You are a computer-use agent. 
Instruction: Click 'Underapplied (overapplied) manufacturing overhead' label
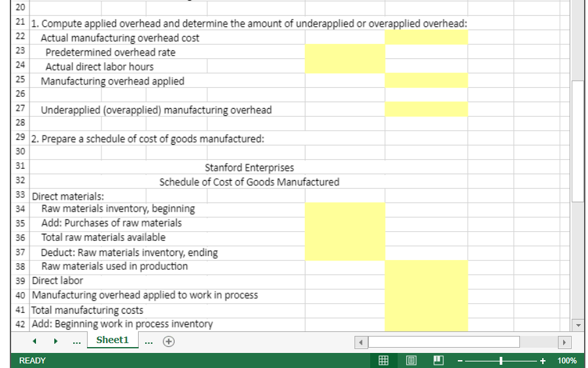tap(156, 110)
